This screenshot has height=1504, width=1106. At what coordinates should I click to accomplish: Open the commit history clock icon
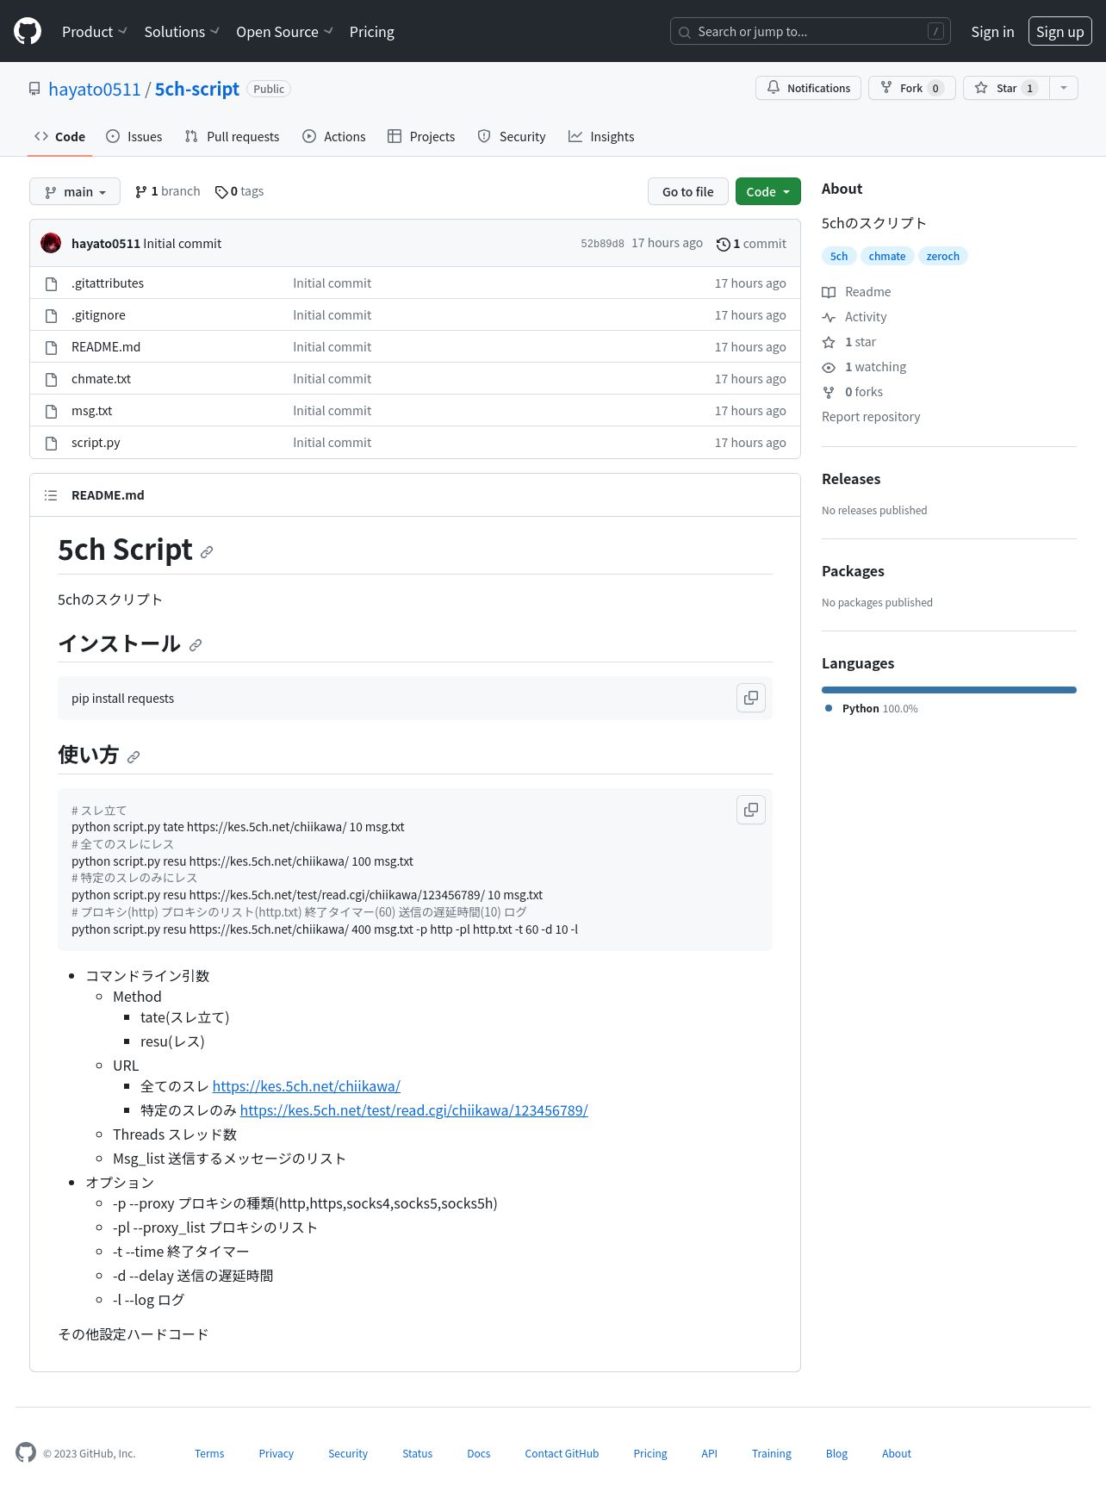click(x=724, y=244)
